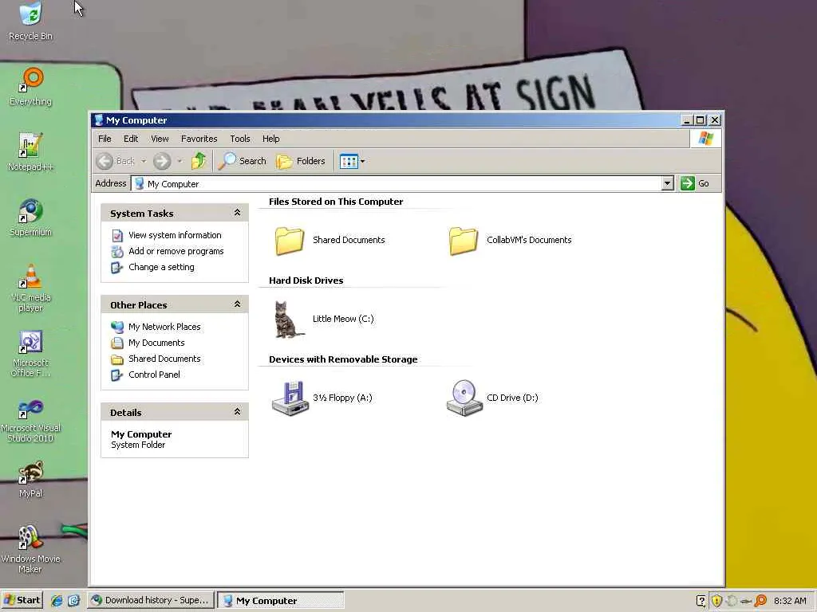Launch Internet Explorer from Quick Launch
Viewport: 817px width, 612px height.
coord(57,601)
